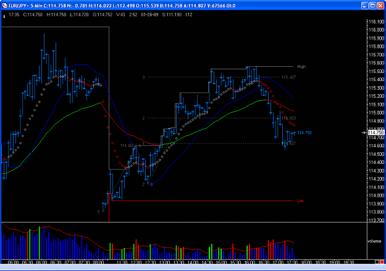Image resolution: width=386 pixels, height=271 pixels.
Task: Click 115.500 on the price axis
Action: tap(376, 71)
